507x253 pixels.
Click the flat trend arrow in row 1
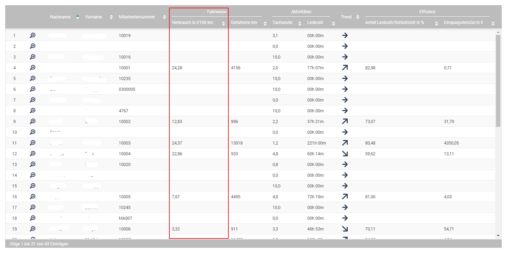pos(345,36)
